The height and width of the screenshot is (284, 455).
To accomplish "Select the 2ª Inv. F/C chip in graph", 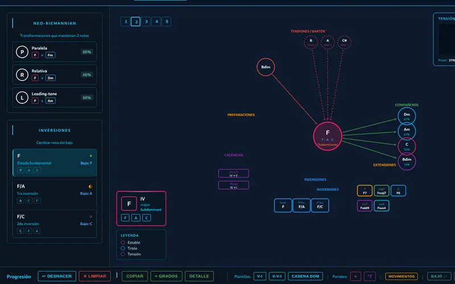I will 320,206.
